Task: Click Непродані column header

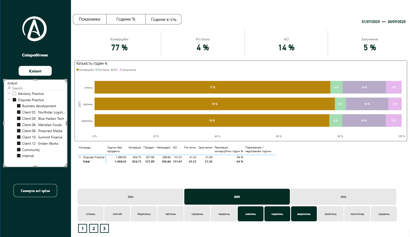Action: click(164, 148)
